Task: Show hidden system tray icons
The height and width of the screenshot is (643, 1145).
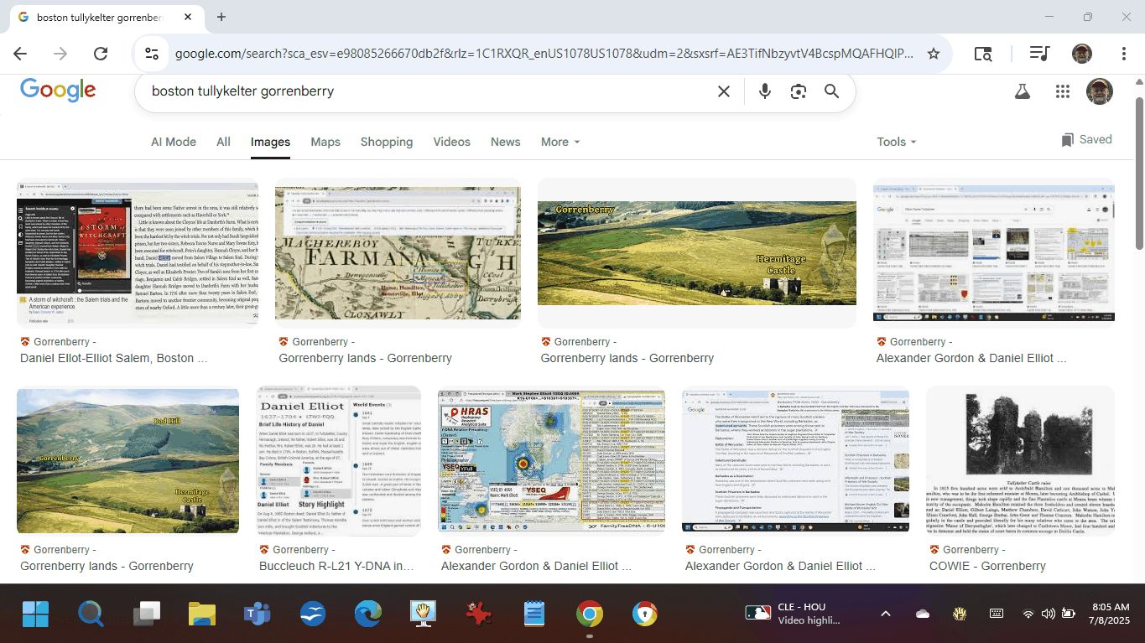Action: [x=885, y=614]
